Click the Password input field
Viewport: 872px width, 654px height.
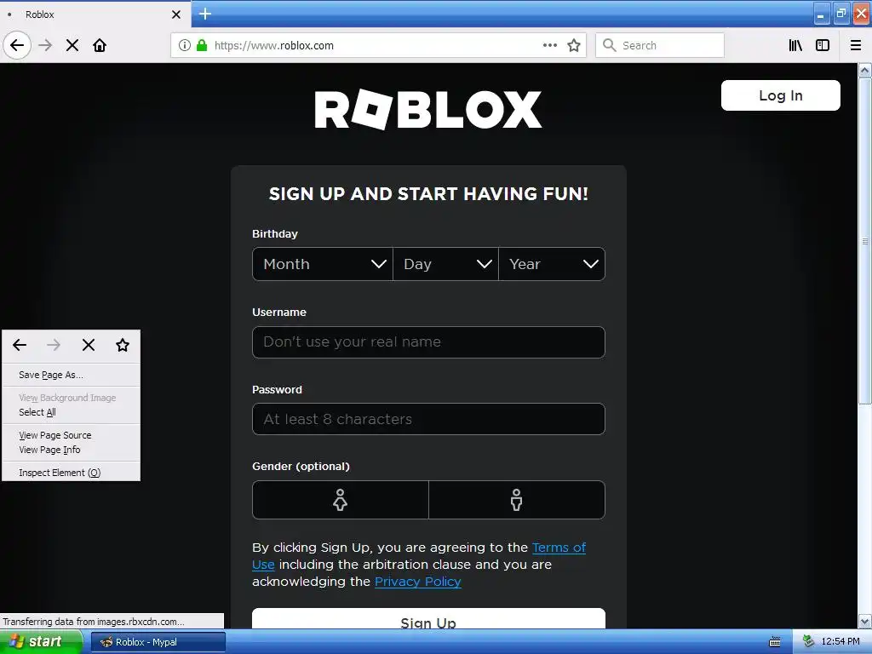coord(428,419)
